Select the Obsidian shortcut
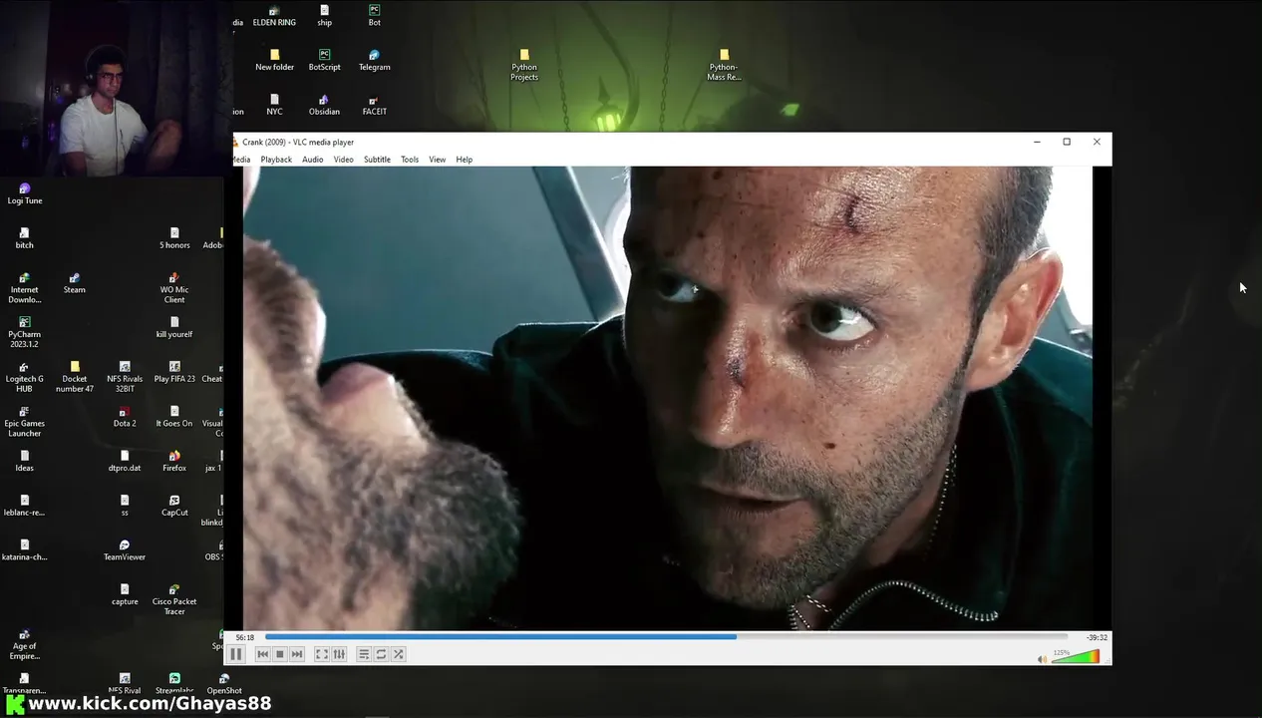The width and height of the screenshot is (1262, 718). 324,105
